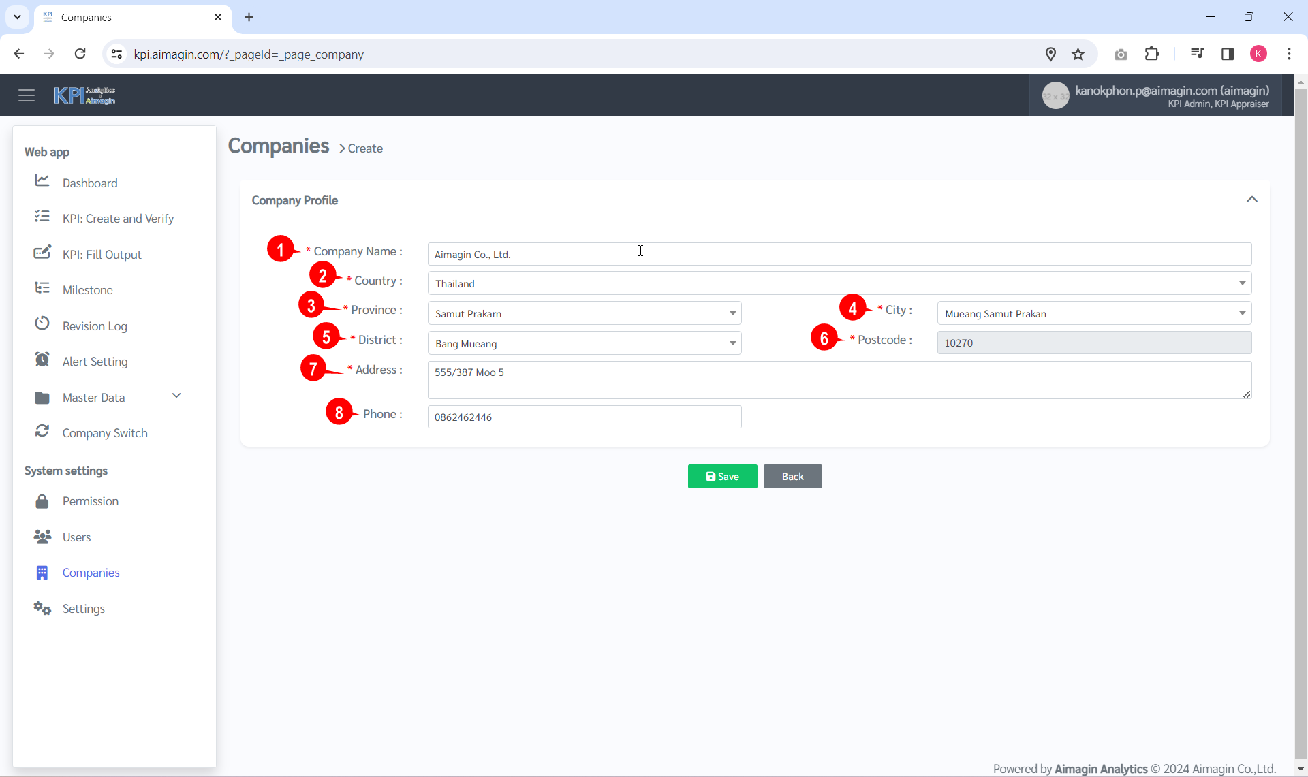Click the Settings gears icon
The height and width of the screenshot is (777, 1308).
[42, 608]
